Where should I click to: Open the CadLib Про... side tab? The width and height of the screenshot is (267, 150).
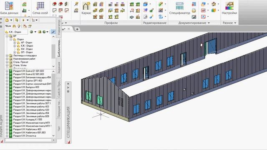tap(59, 88)
